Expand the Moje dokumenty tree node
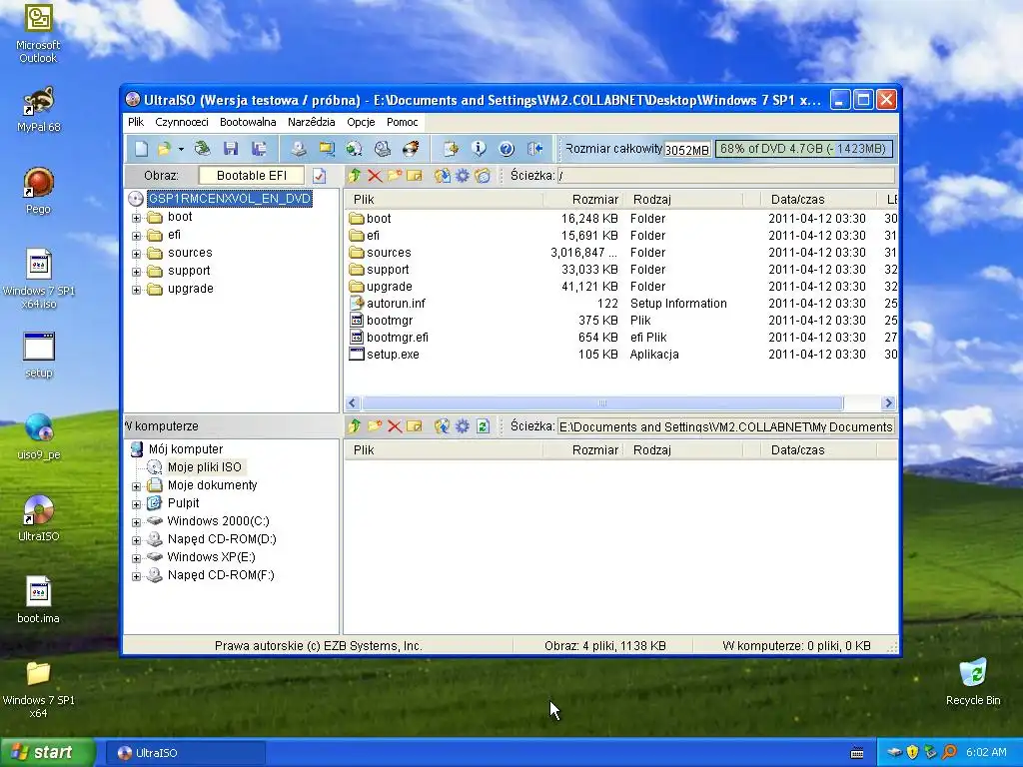Viewport: 1023px width, 767px height. (x=136, y=486)
